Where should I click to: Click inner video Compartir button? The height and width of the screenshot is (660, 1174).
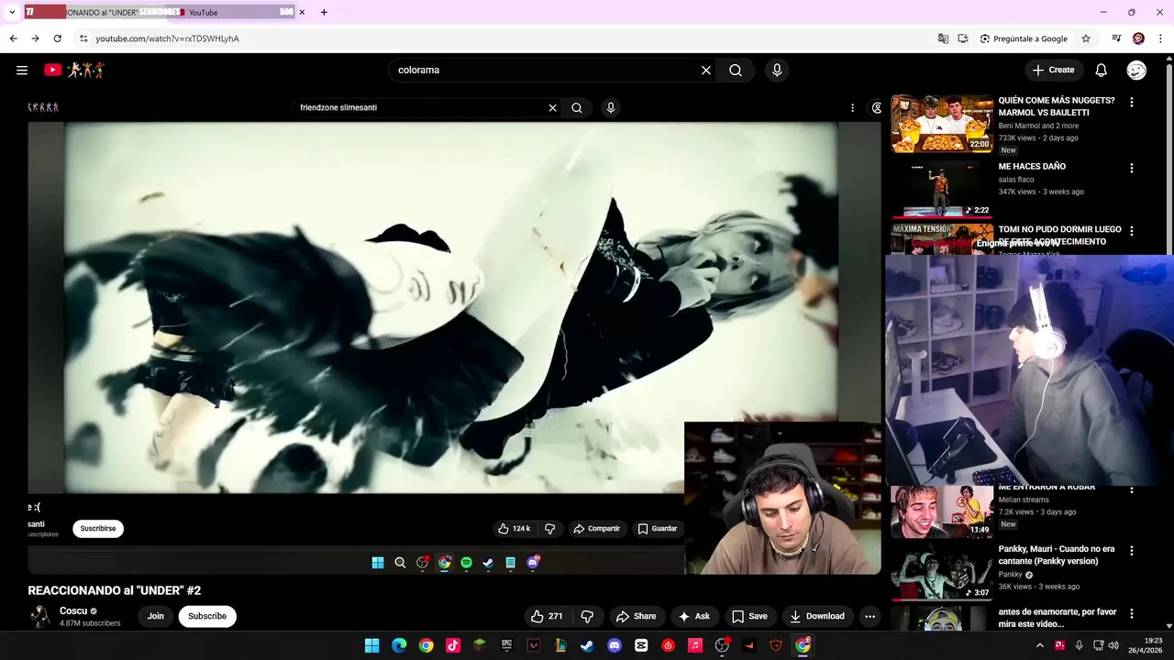tap(597, 529)
